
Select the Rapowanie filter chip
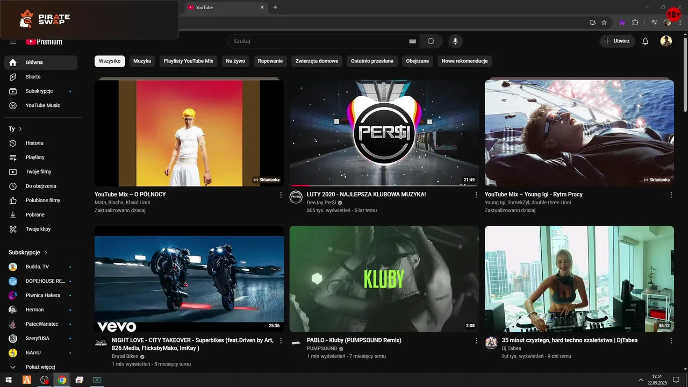(270, 61)
